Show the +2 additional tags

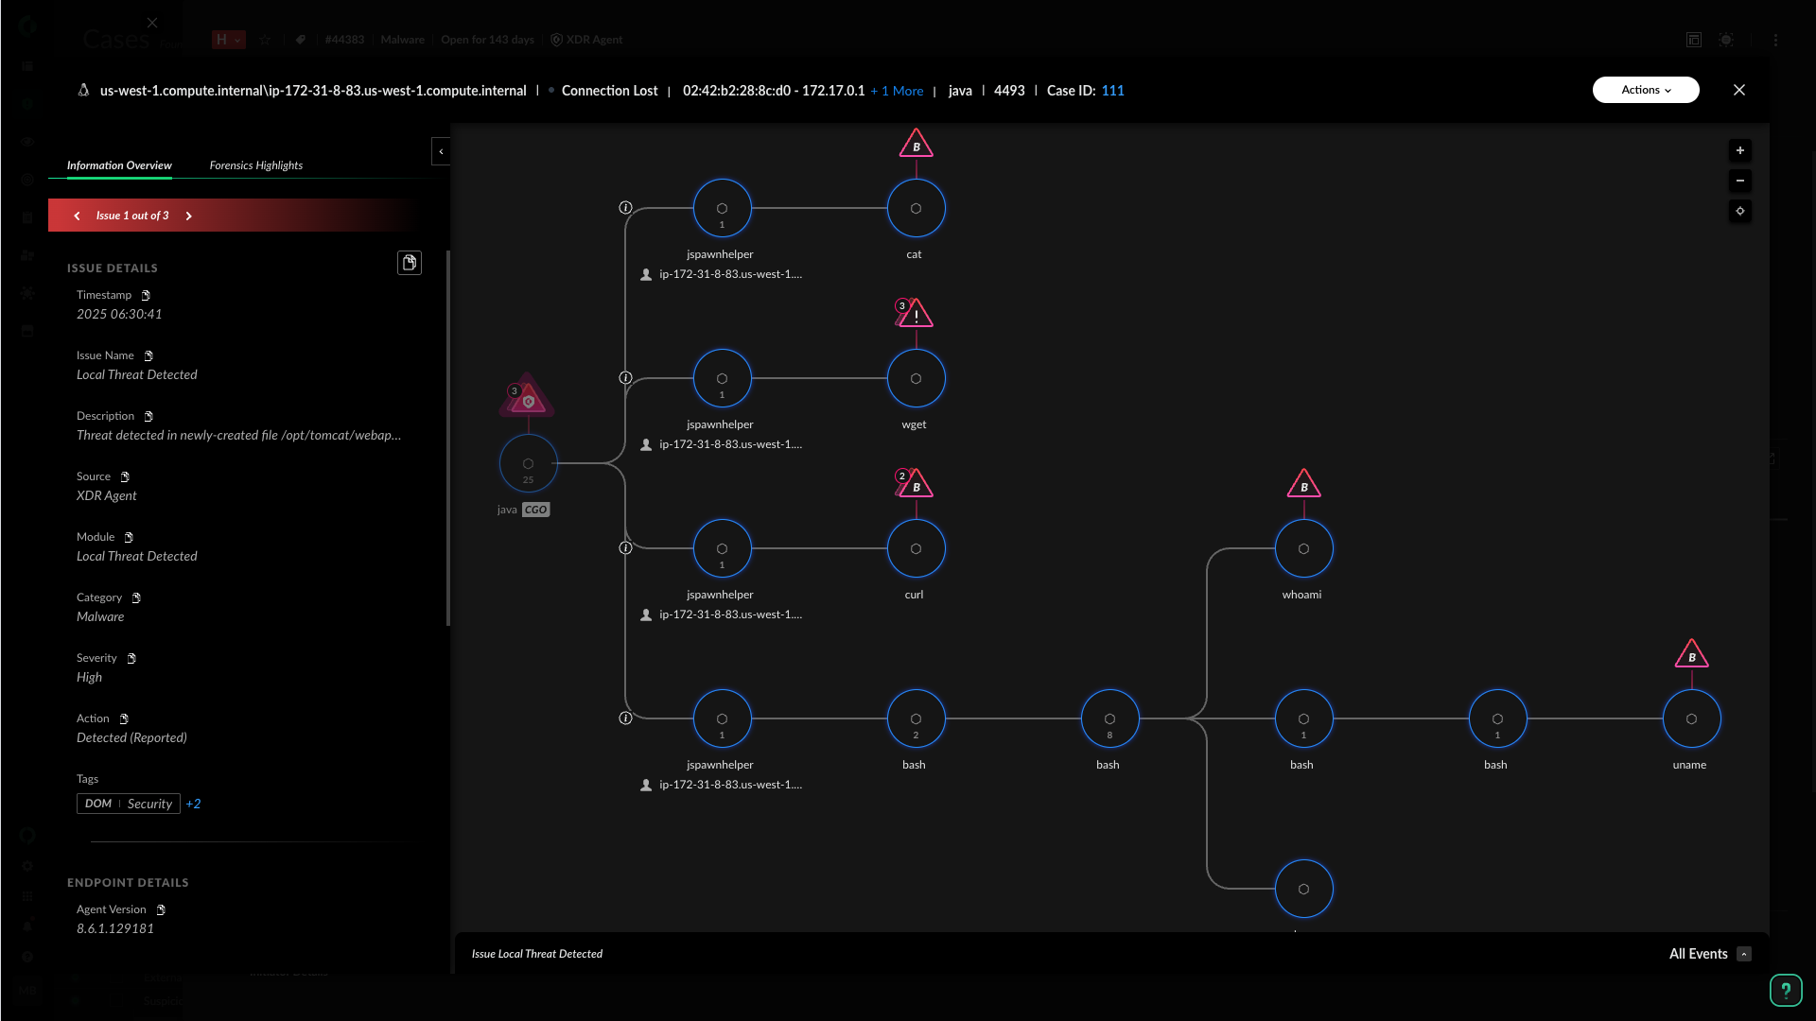(193, 804)
